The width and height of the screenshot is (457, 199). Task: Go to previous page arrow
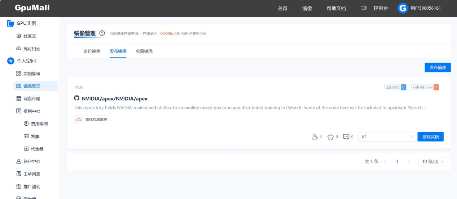[x=385, y=162]
